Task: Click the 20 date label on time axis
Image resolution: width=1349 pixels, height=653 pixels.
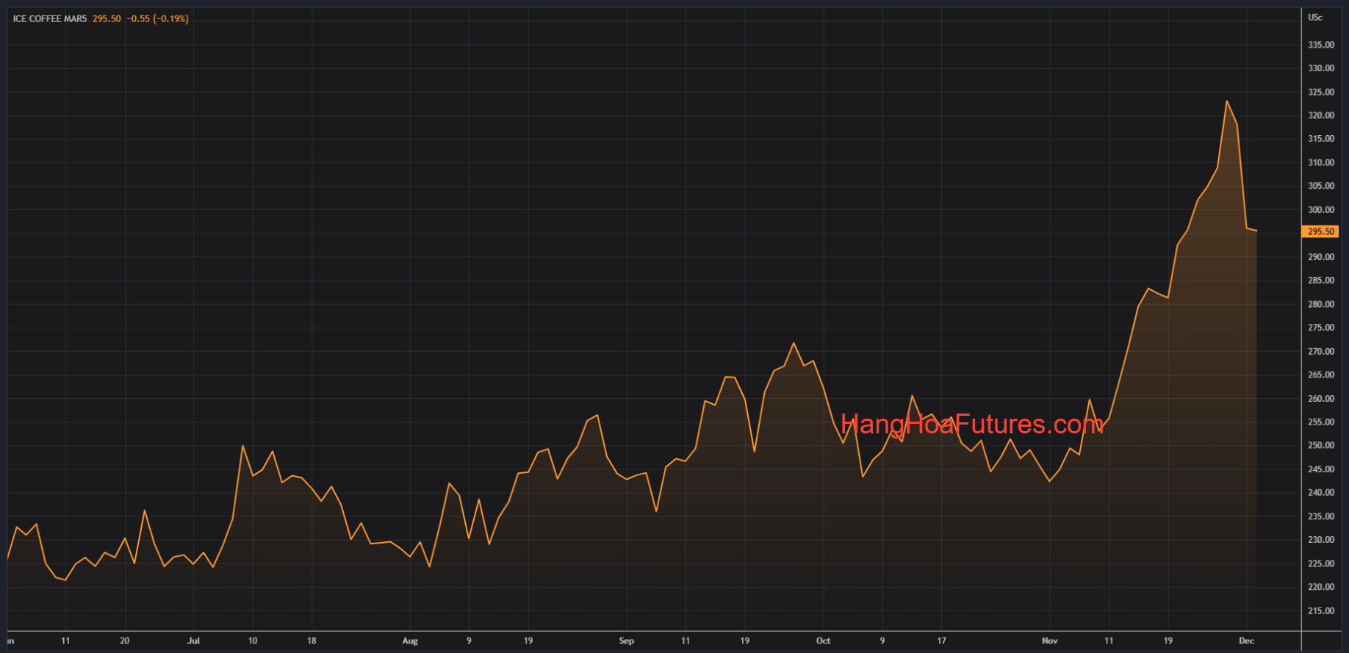Action: [124, 641]
